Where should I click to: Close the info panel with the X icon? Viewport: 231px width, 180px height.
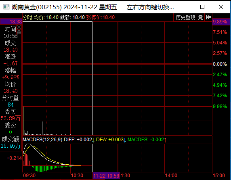tap(19, 27)
